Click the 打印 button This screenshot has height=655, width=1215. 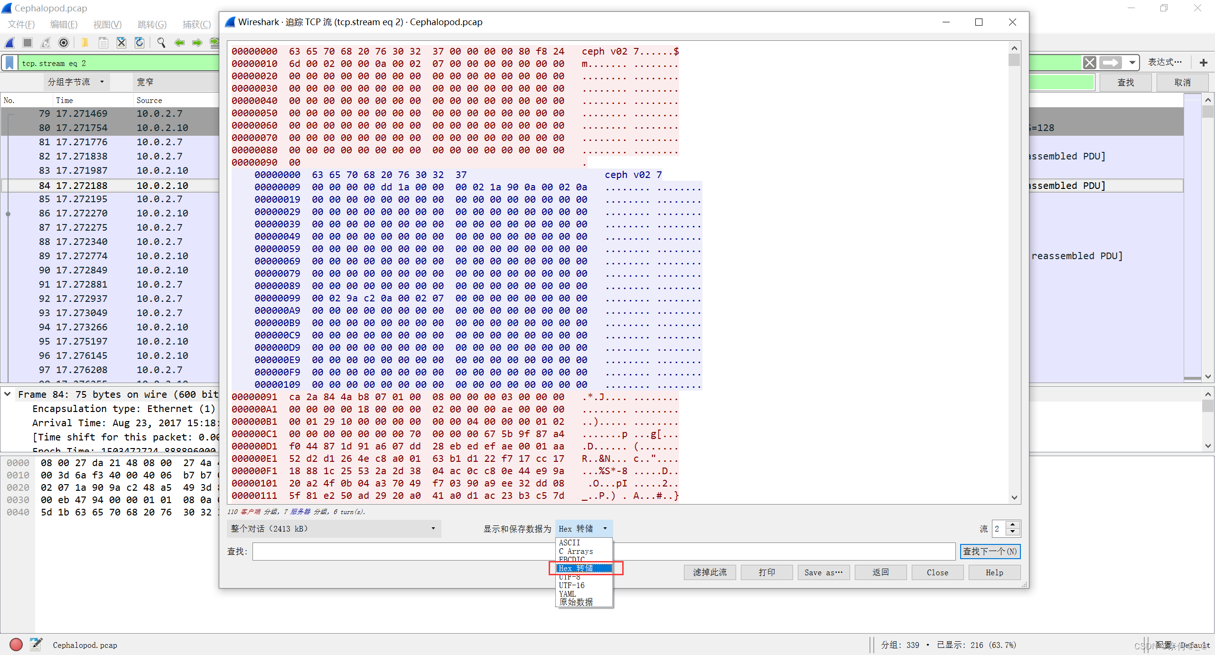click(x=766, y=572)
